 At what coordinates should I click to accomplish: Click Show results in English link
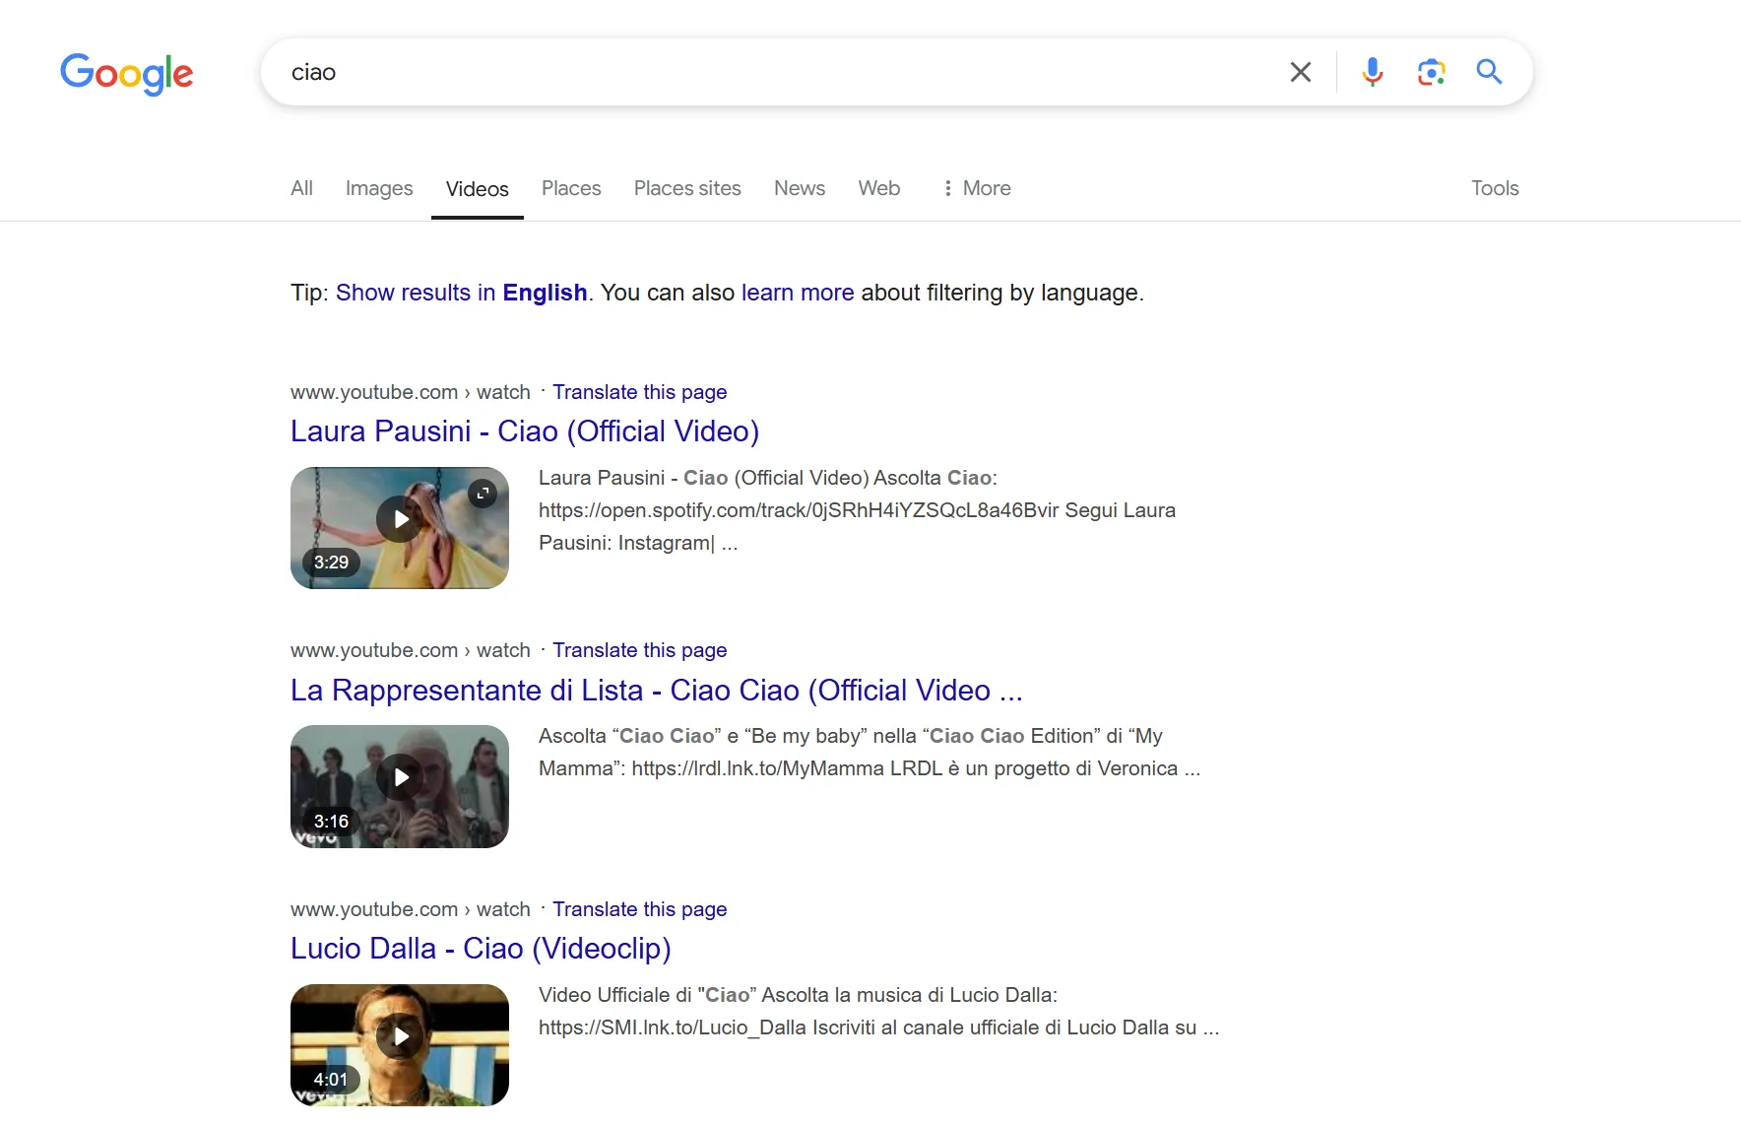[461, 293]
